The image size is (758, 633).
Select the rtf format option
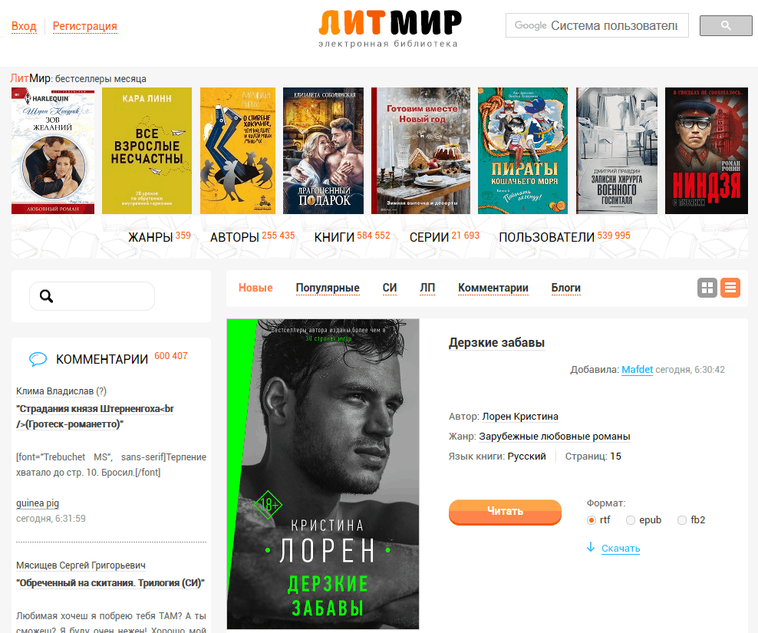(592, 520)
